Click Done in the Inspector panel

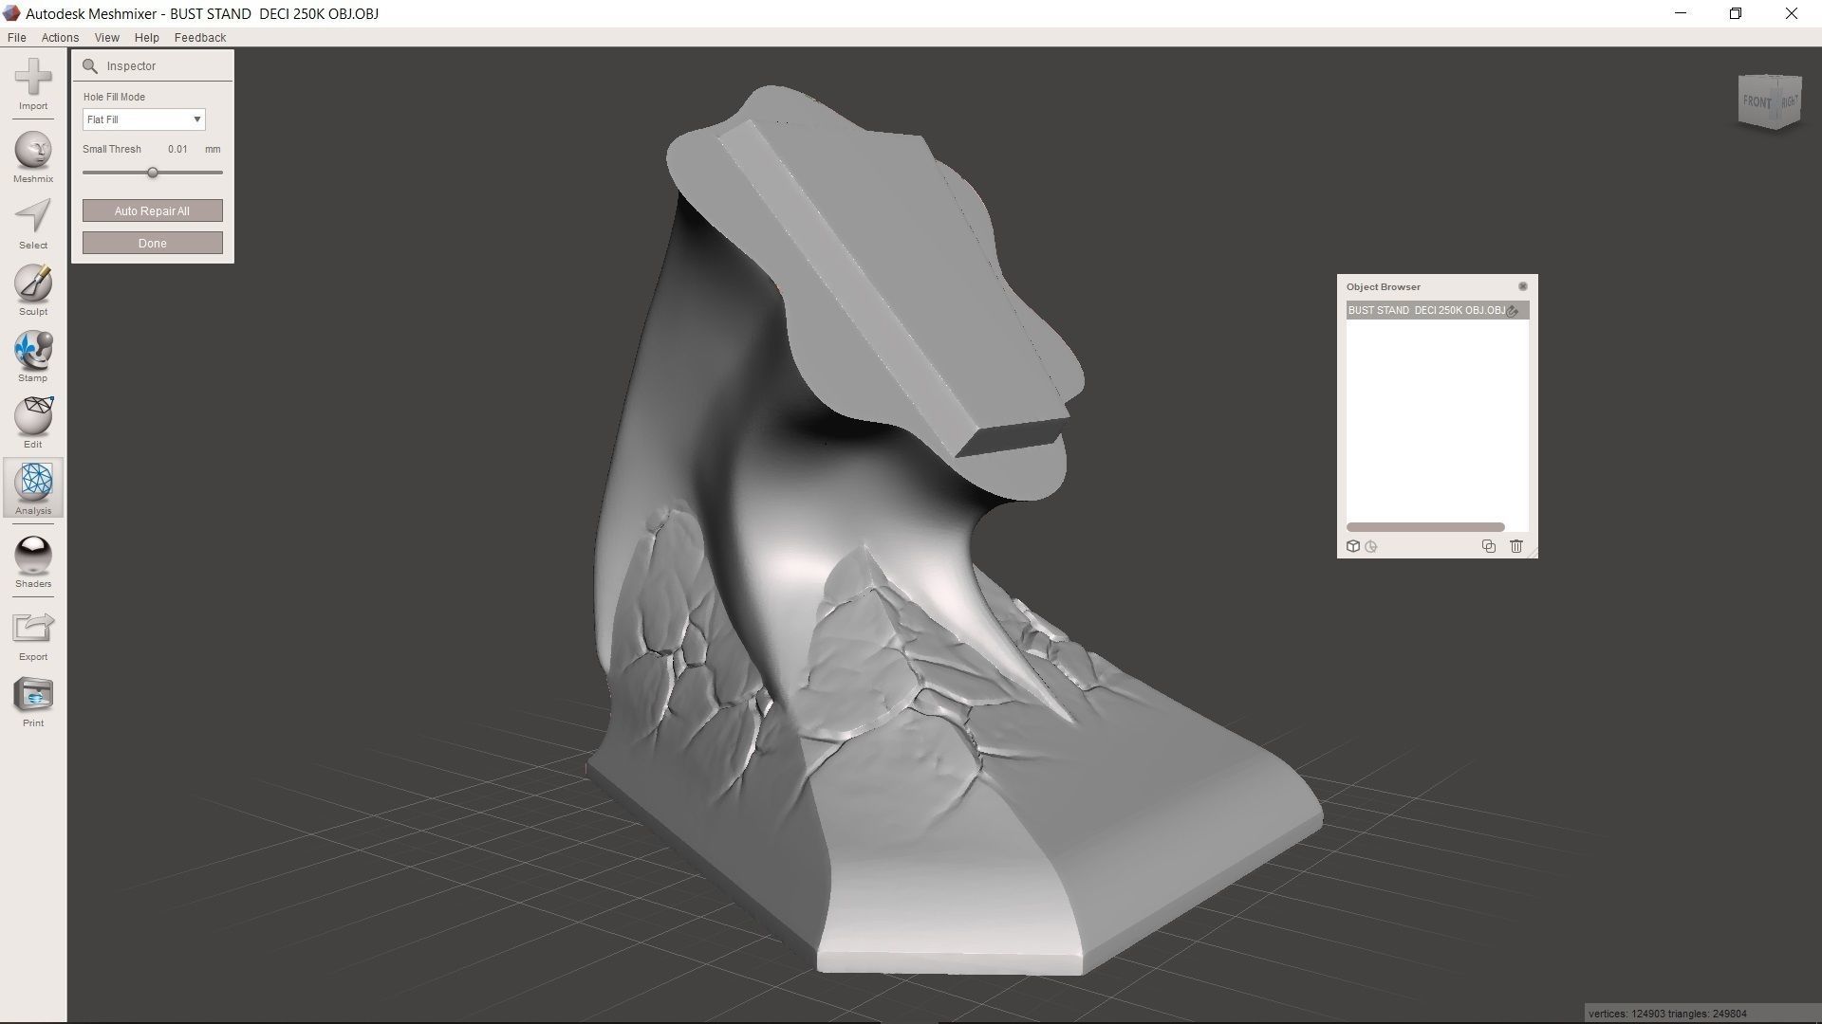(x=152, y=244)
